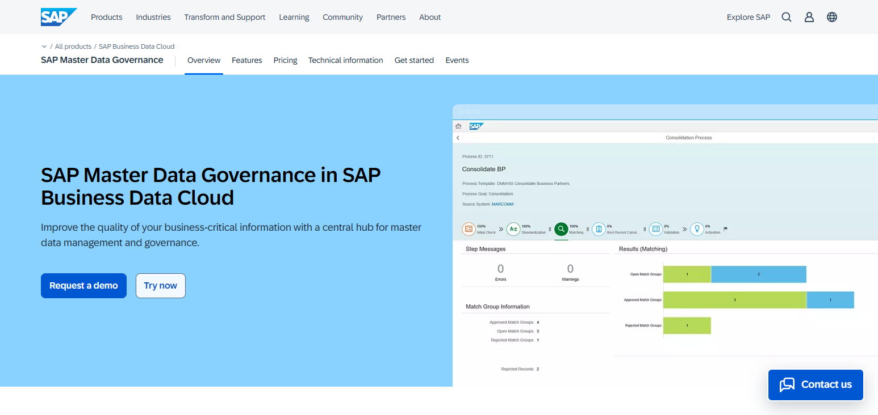This screenshot has width=878, height=415.
Task: Switch to the Technical information tab
Action: coord(346,60)
